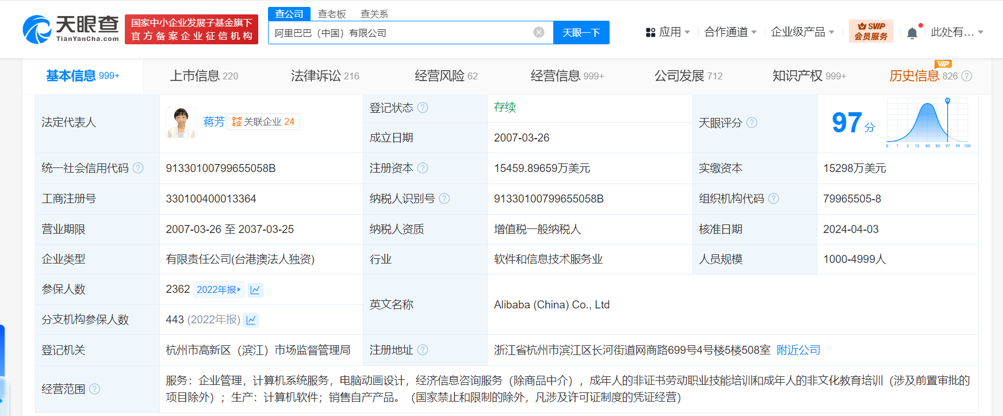1003x416 pixels.
Task: Open the 合作通道 dropdown menu
Action: [x=730, y=32]
